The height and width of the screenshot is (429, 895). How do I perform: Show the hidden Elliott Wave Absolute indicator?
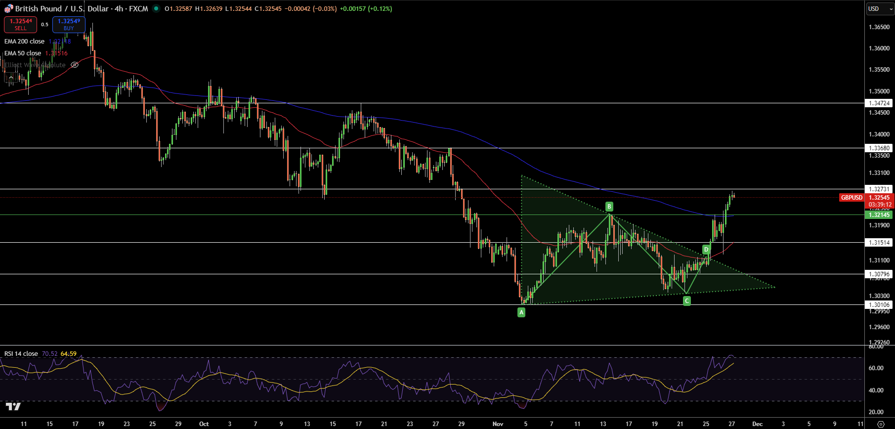point(75,65)
